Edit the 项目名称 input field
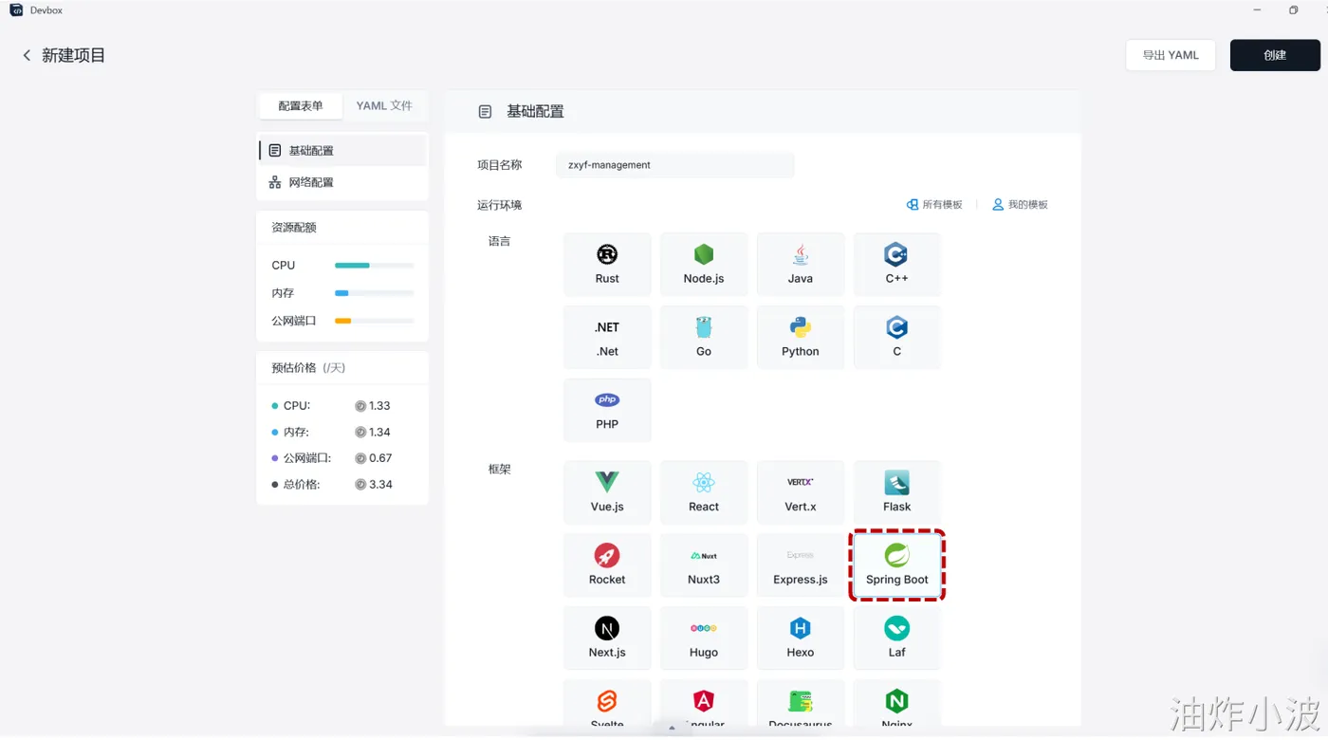The width and height of the screenshot is (1328, 740). pyautogui.click(x=675, y=165)
